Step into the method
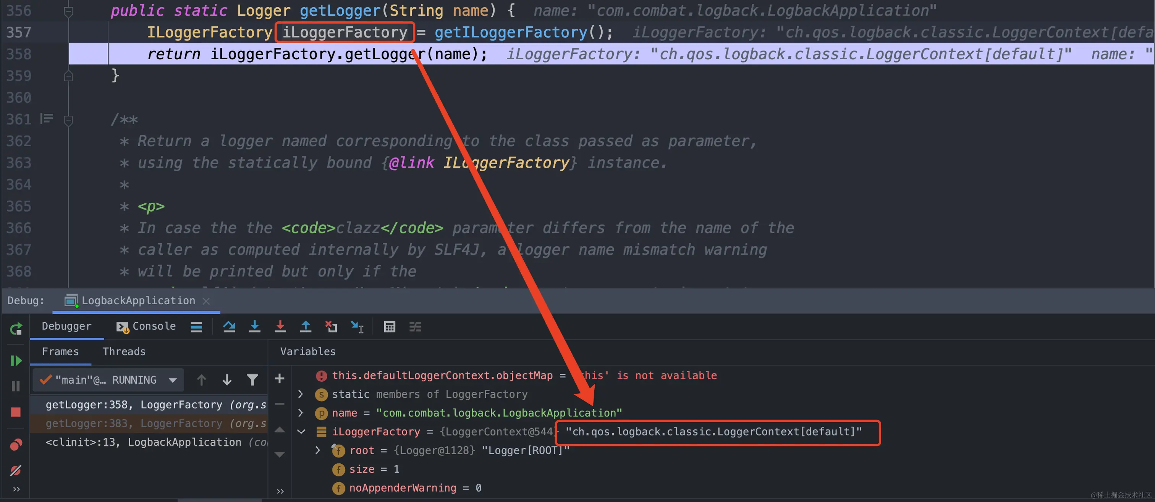The image size is (1155, 502). 255,327
